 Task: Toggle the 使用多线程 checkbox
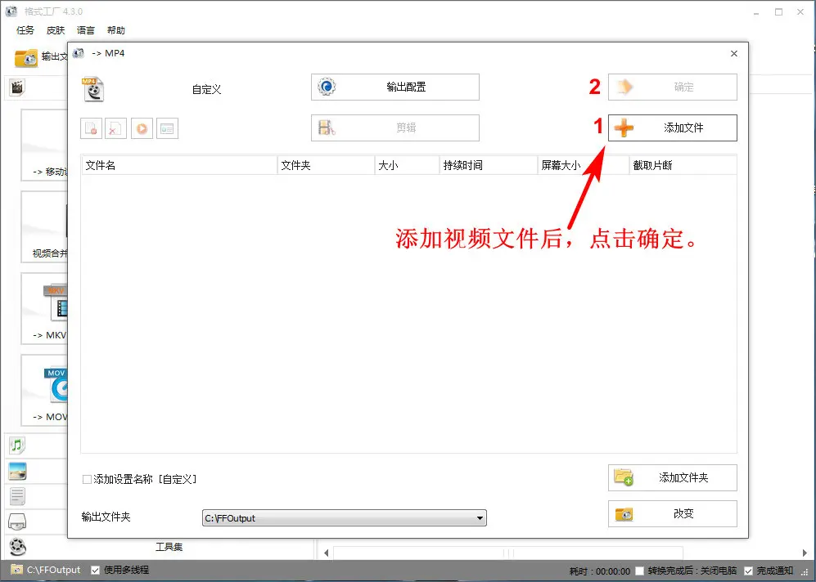pyautogui.click(x=96, y=570)
